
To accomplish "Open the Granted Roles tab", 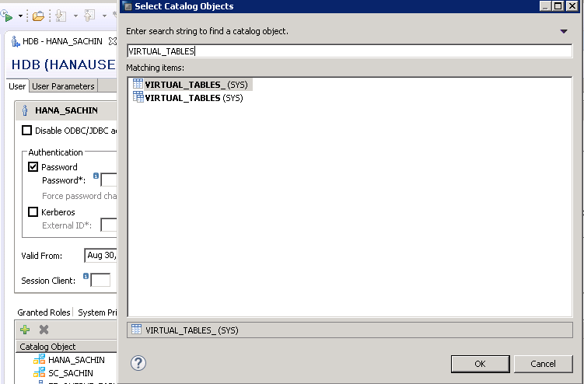I will (x=44, y=312).
